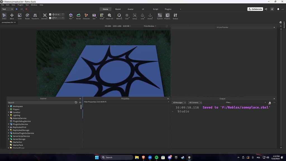
Task: Expand the Workspace tree node
Action: (8, 106)
